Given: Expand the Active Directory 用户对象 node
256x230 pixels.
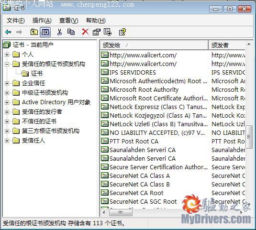Looking at the screenshot, I should pyautogui.click(x=7, y=102).
